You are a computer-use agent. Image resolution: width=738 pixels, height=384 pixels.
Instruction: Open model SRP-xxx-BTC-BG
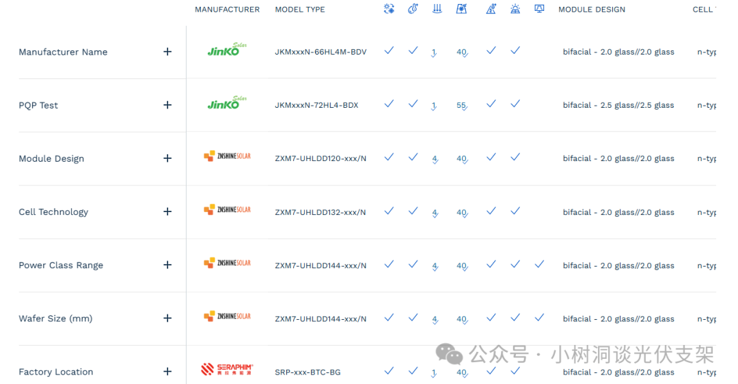point(307,372)
